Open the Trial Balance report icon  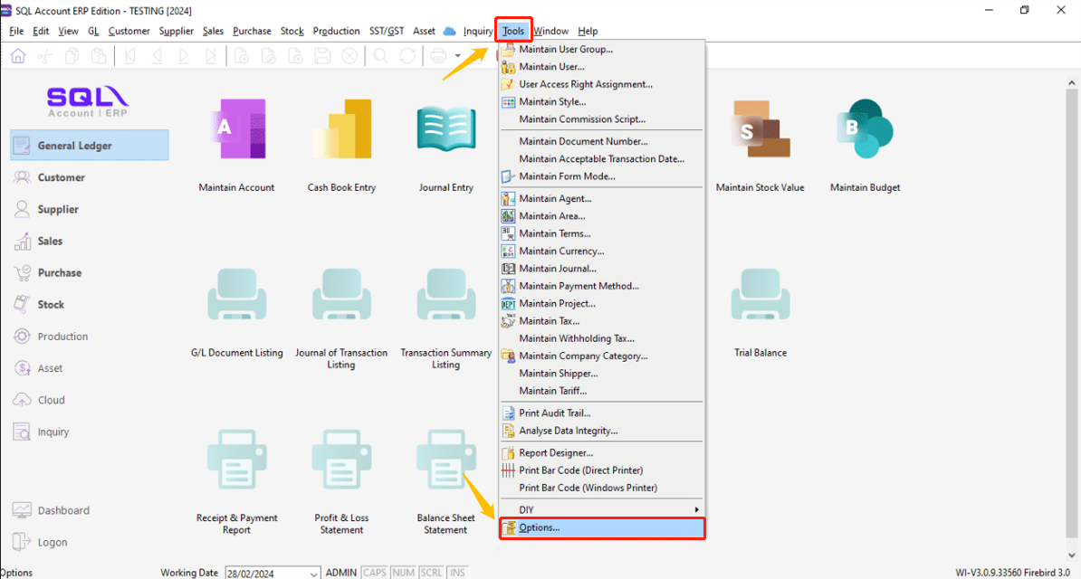(x=760, y=297)
